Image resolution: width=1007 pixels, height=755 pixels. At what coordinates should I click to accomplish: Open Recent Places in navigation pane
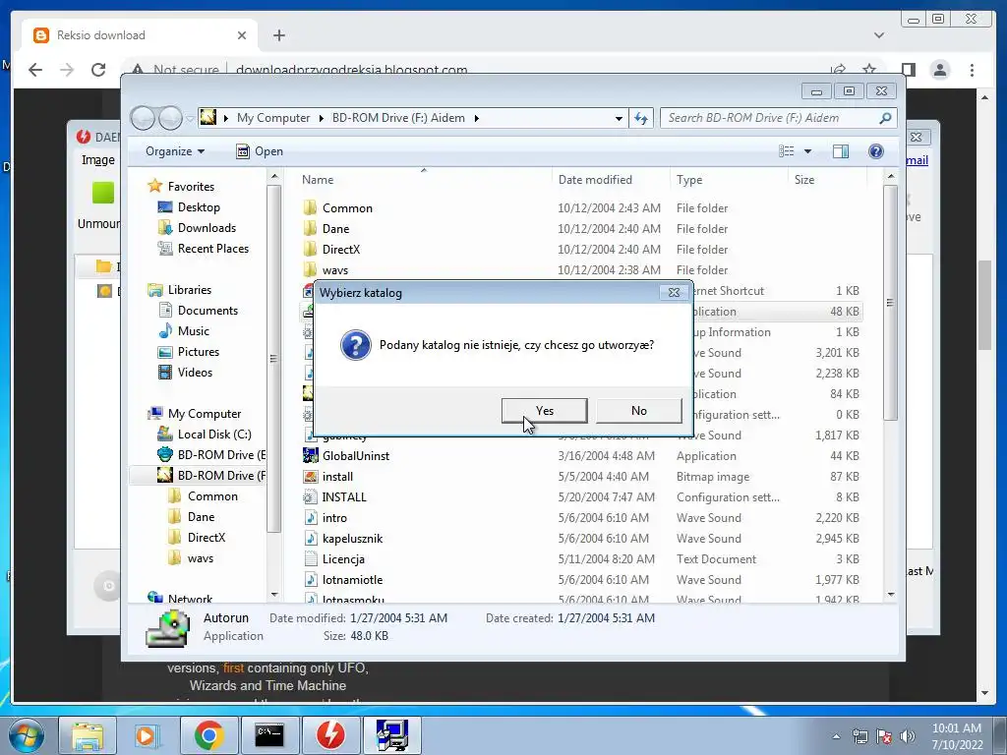point(212,249)
